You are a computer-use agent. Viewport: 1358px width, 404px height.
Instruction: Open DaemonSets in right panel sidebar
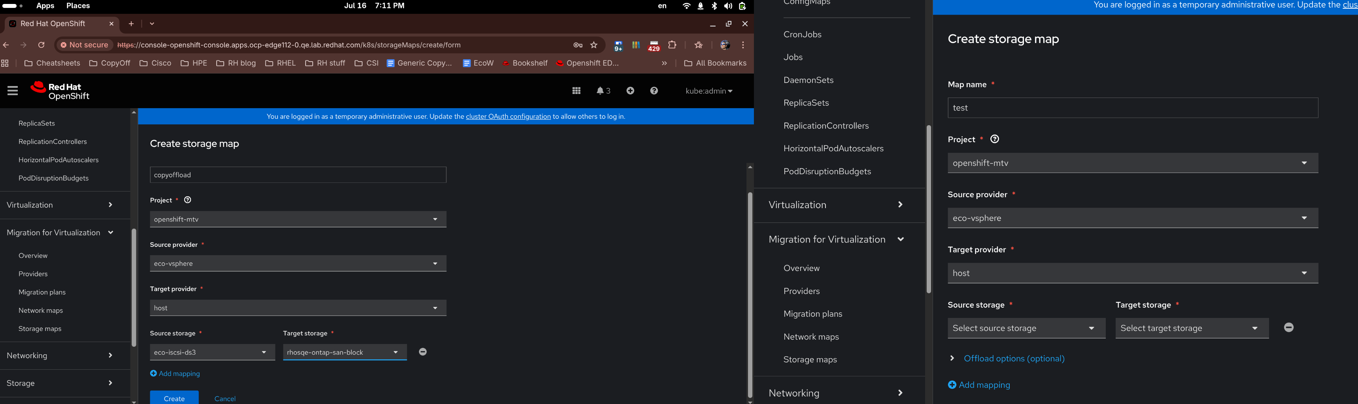pos(809,80)
